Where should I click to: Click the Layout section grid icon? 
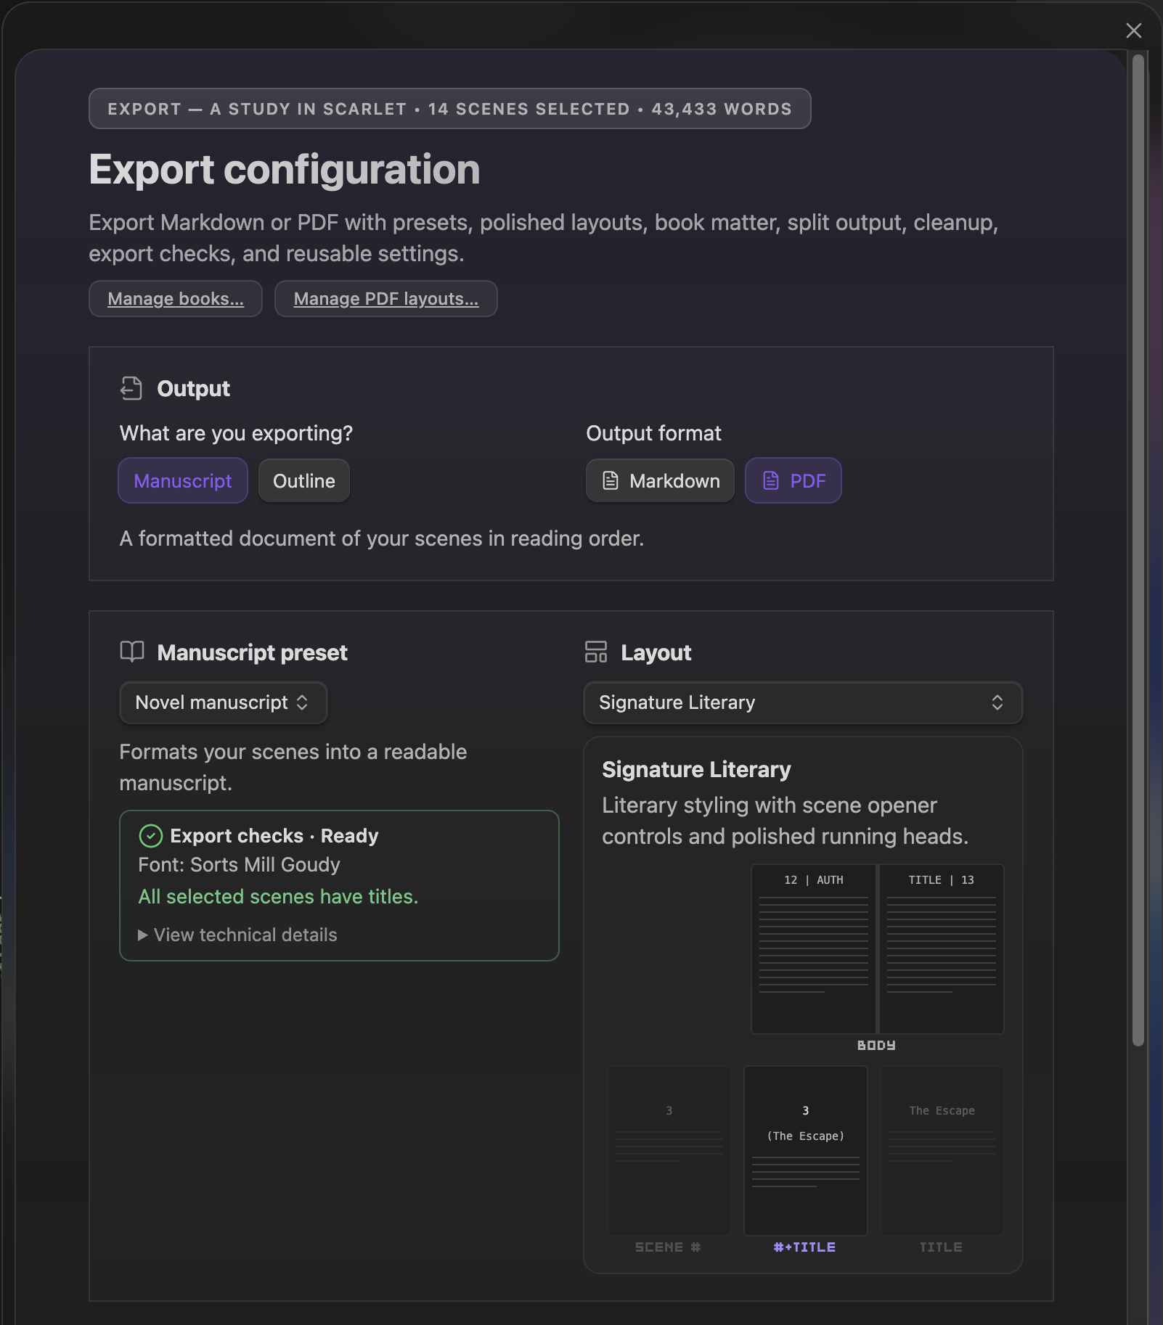point(596,652)
